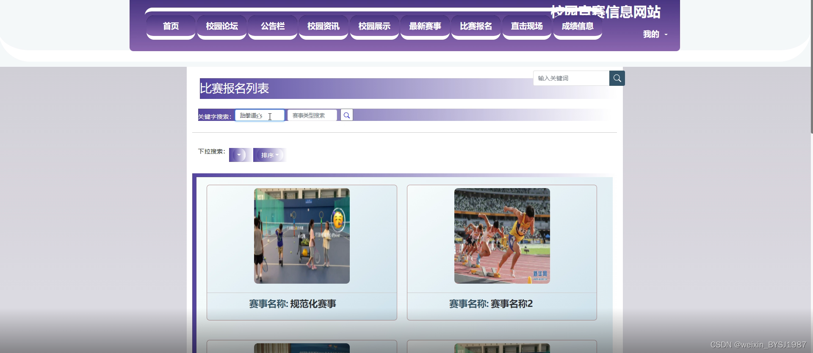This screenshot has width=813, height=353.
Task: Go to the 最新赛事 page
Action: tap(425, 27)
